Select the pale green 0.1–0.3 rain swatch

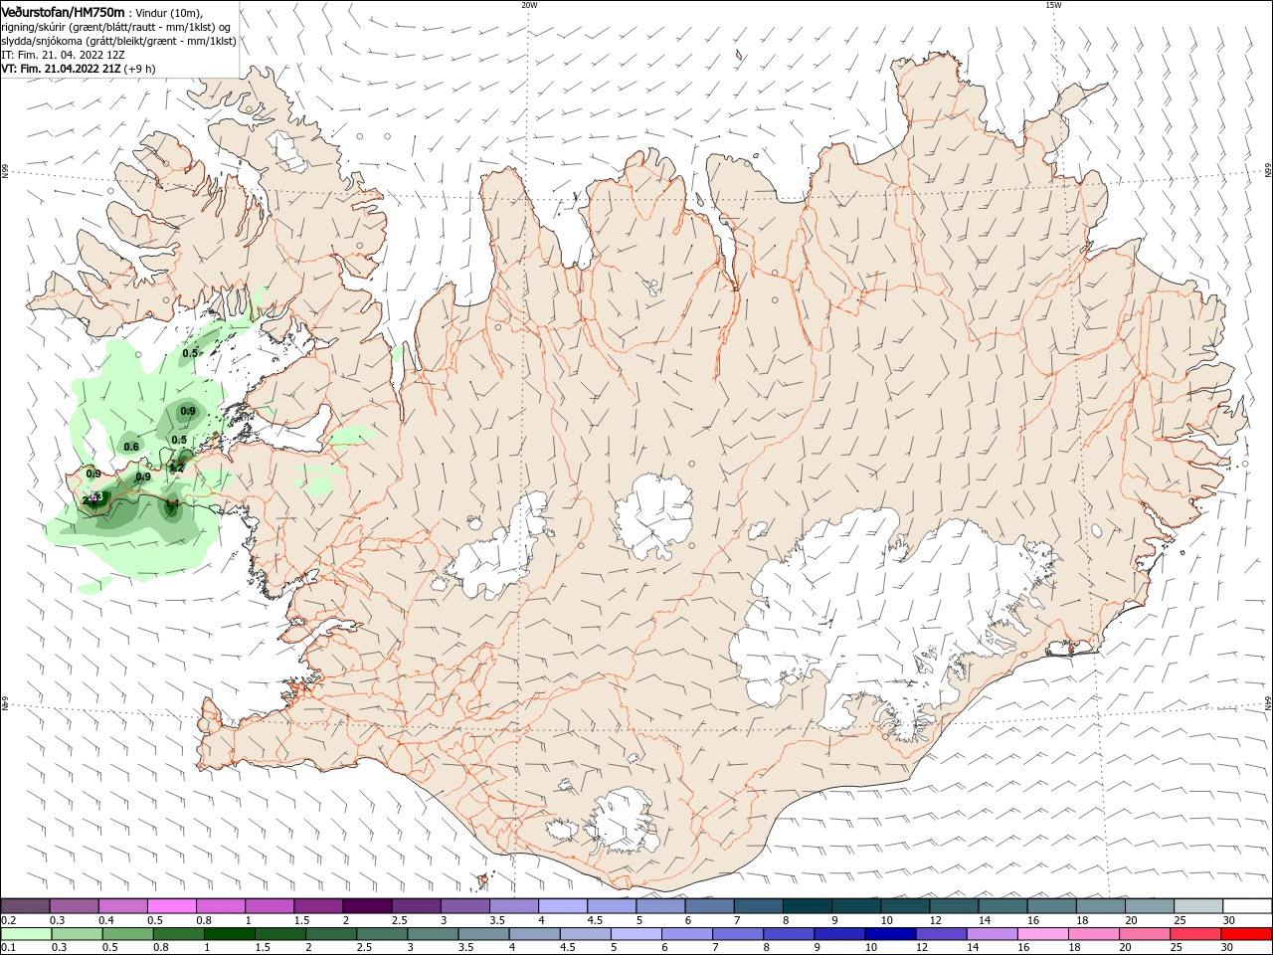[x=26, y=934]
